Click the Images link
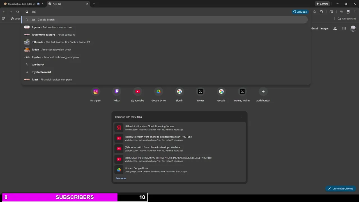 (325, 29)
